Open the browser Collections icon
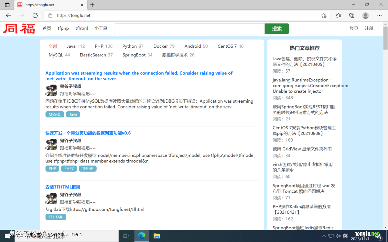 coord(352,15)
